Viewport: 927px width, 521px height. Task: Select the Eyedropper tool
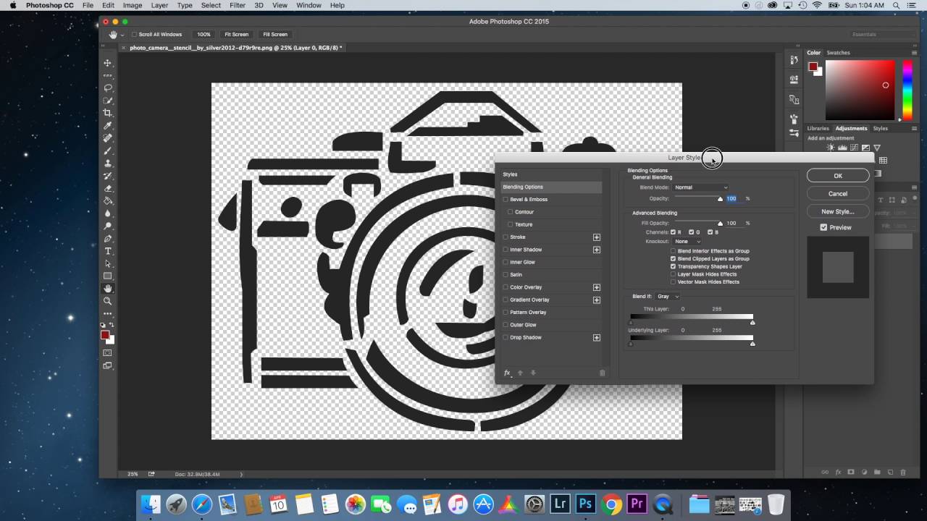(x=108, y=126)
